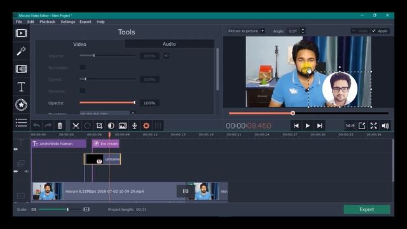
Task: Jump to next frame
Action: (319, 126)
